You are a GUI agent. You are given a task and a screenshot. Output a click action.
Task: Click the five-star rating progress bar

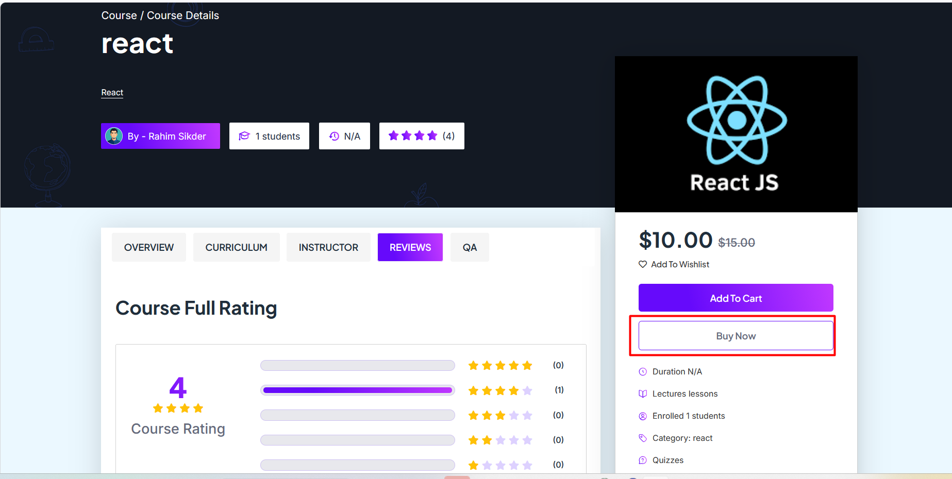click(358, 366)
